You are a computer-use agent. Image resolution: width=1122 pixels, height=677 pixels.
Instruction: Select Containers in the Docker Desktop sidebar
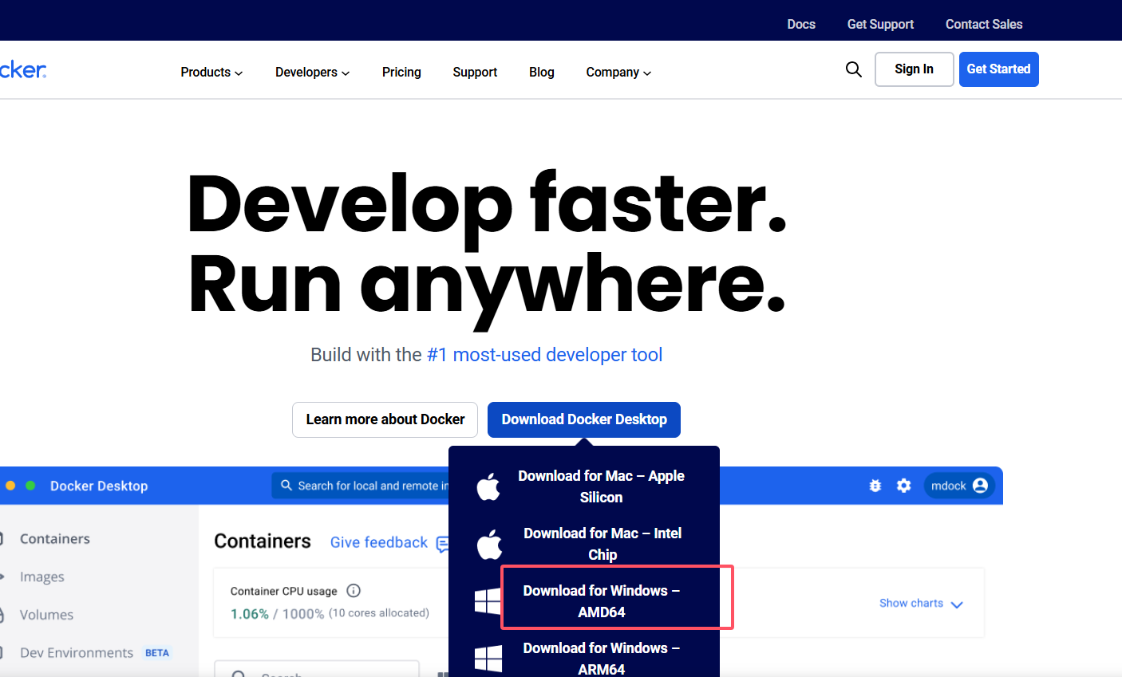point(55,539)
